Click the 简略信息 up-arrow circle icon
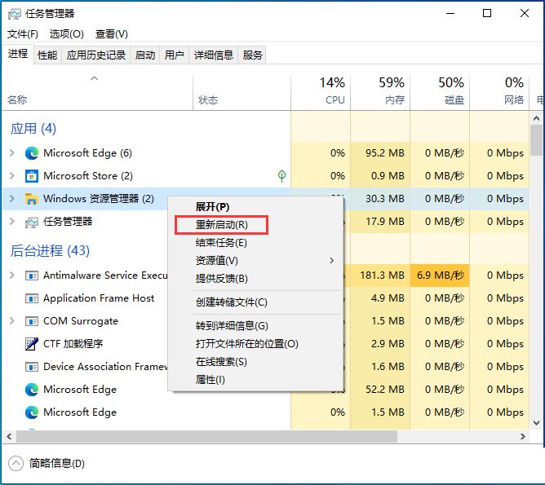The image size is (545, 485). tap(16, 463)
